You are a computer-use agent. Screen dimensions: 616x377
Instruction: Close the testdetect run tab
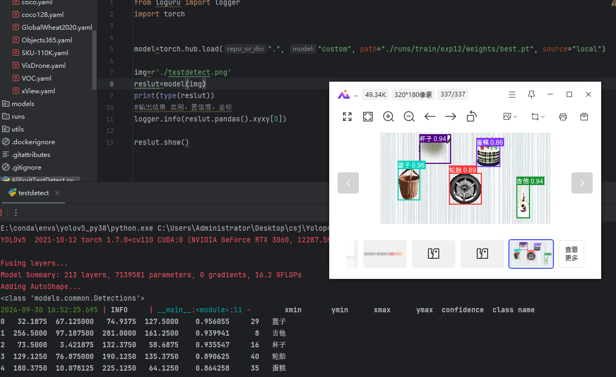point(57,193)
